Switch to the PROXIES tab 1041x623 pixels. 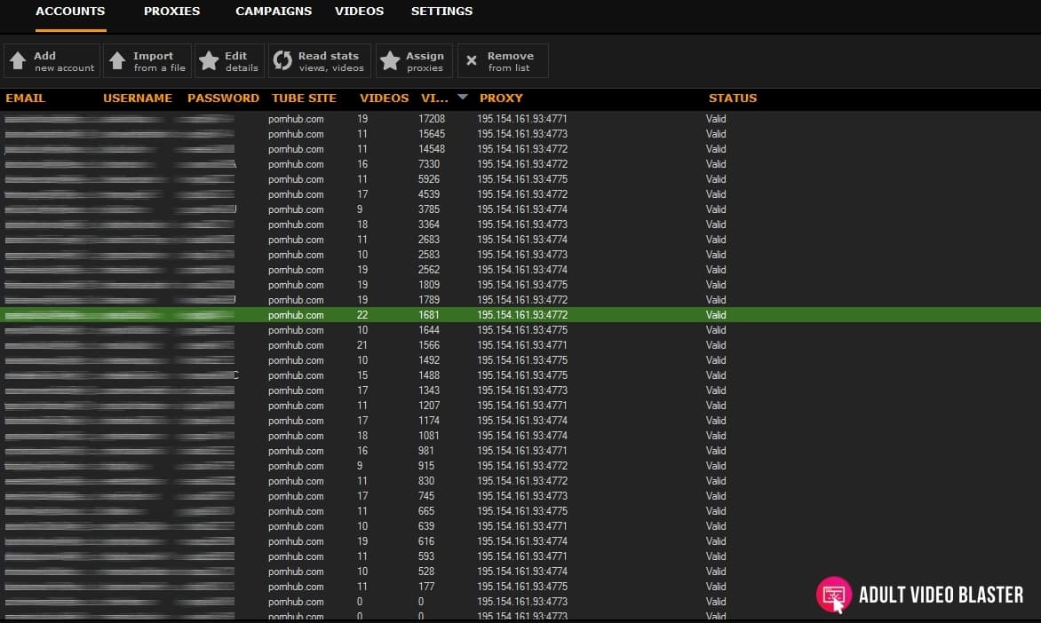click(171, 12)
